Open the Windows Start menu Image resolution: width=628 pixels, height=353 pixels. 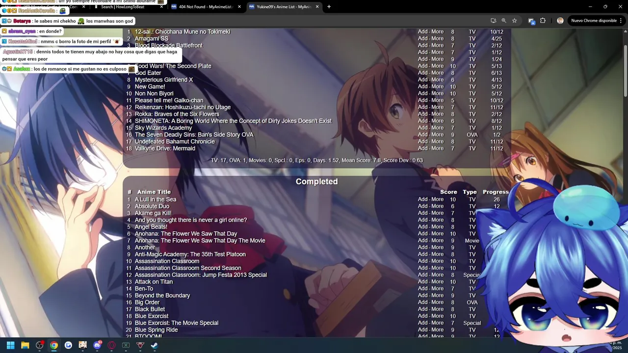10,345
